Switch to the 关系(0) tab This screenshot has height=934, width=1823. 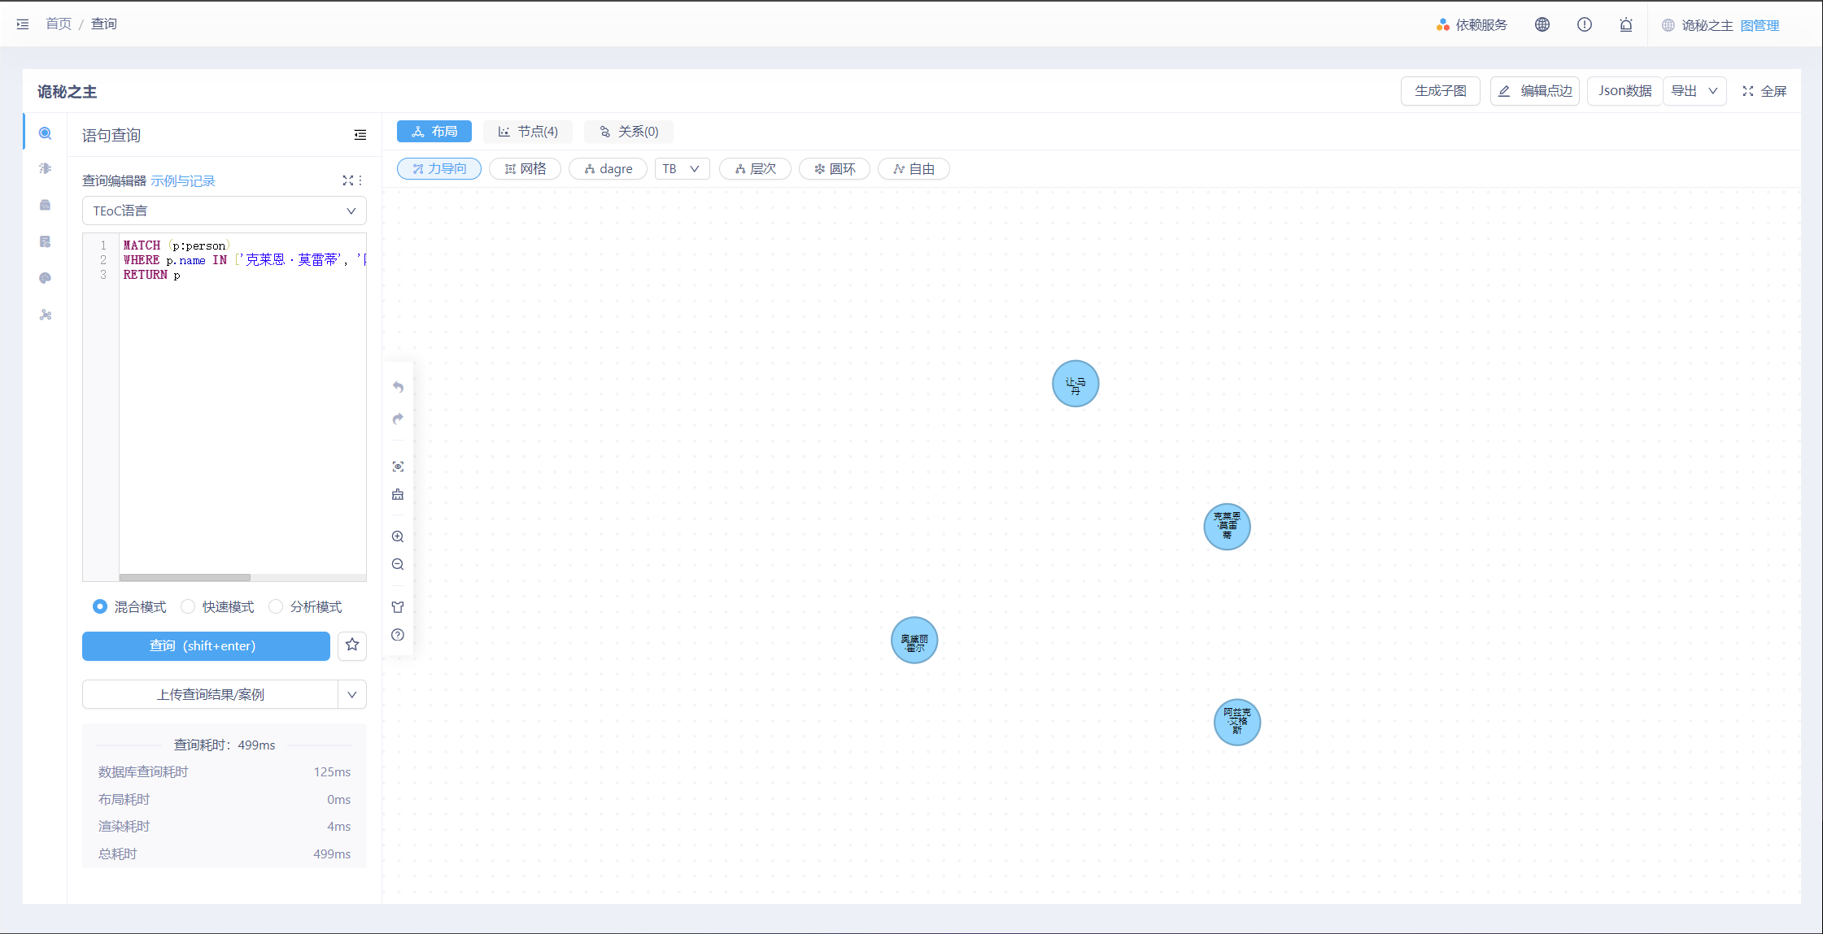pos(629,132)
